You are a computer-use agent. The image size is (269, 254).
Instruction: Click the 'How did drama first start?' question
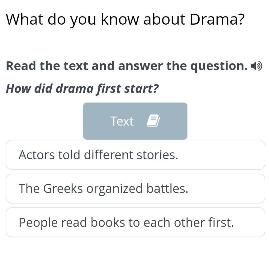82,89
